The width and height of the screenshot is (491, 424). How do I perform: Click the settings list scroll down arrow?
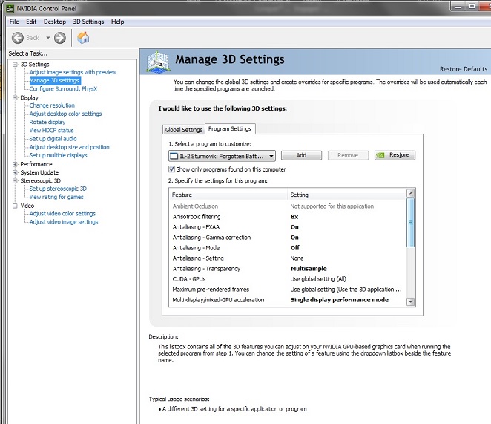pyautogui.click(x=410, y=301)
